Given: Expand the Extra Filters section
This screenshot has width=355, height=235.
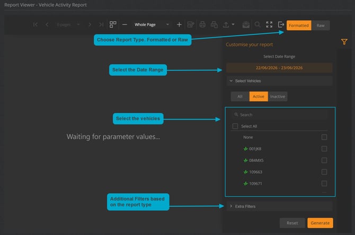Looking at the screenshot, I should (x=279, y=206).
